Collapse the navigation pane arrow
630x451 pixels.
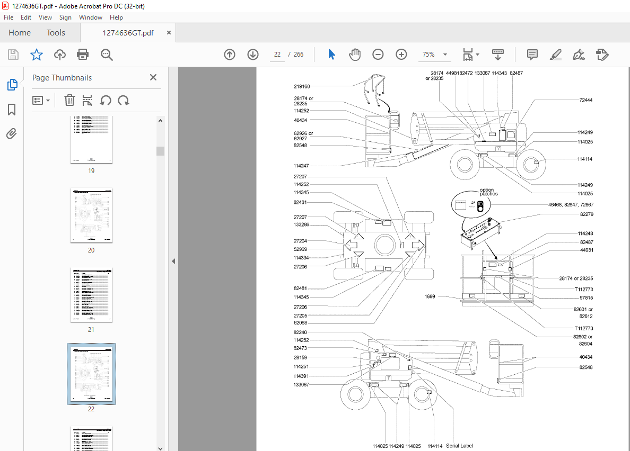pyautogui.click(x=173, y=261)
